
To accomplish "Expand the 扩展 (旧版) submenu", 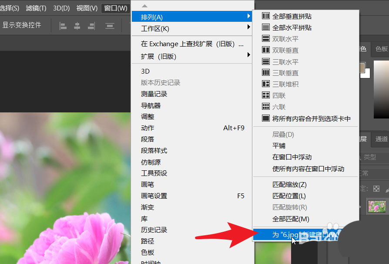I will (192, 56).
